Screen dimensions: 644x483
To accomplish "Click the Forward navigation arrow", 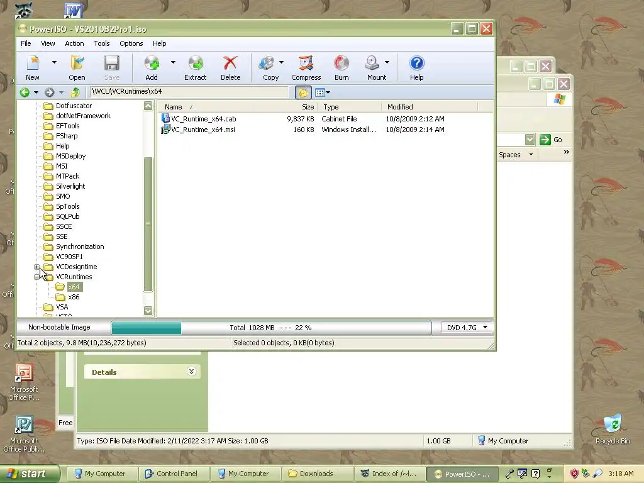I will (x=50, y=92).
